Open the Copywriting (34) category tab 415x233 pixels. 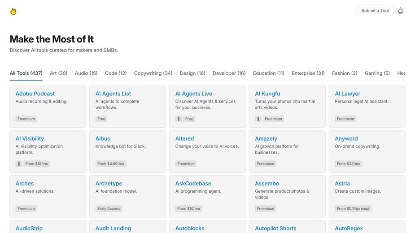(x=153, y=73)
